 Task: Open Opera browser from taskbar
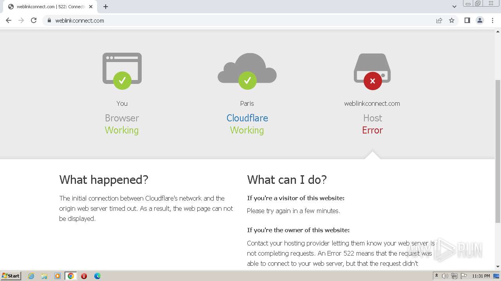point(84,276)
